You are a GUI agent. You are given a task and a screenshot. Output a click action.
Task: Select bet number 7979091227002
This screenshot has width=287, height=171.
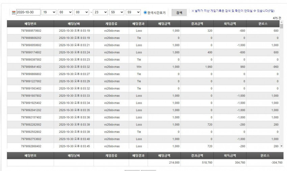[x=31, y=81]
